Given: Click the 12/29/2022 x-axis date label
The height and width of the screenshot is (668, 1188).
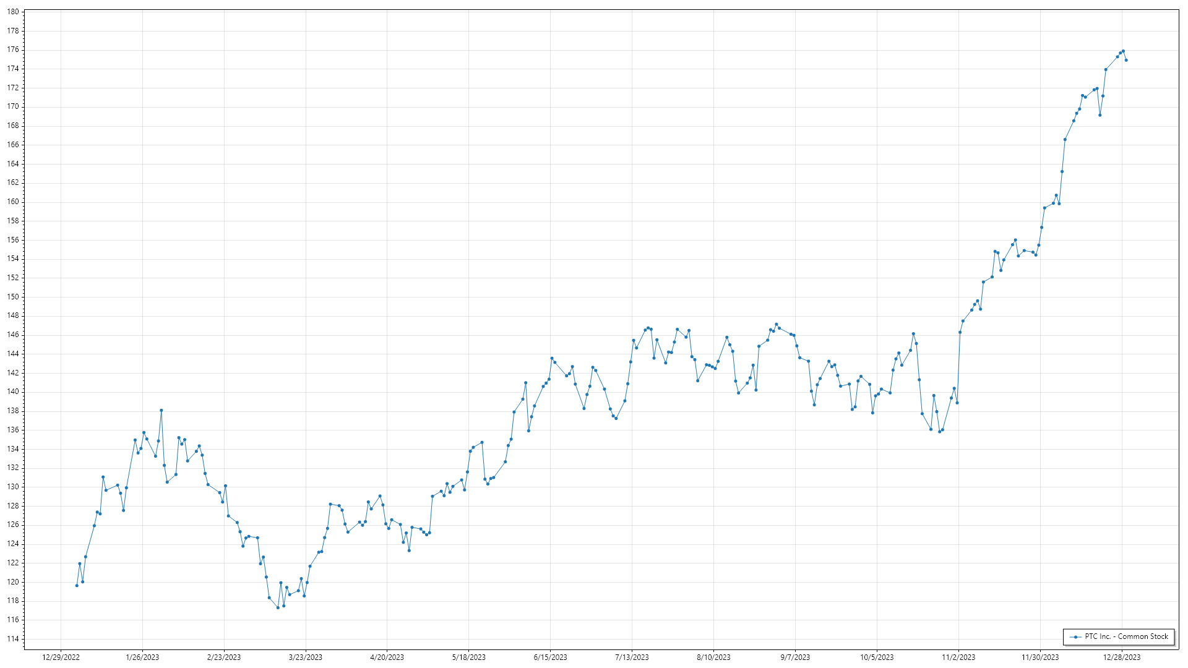Looking at the screenshot, I should click(x=61, y=657).
